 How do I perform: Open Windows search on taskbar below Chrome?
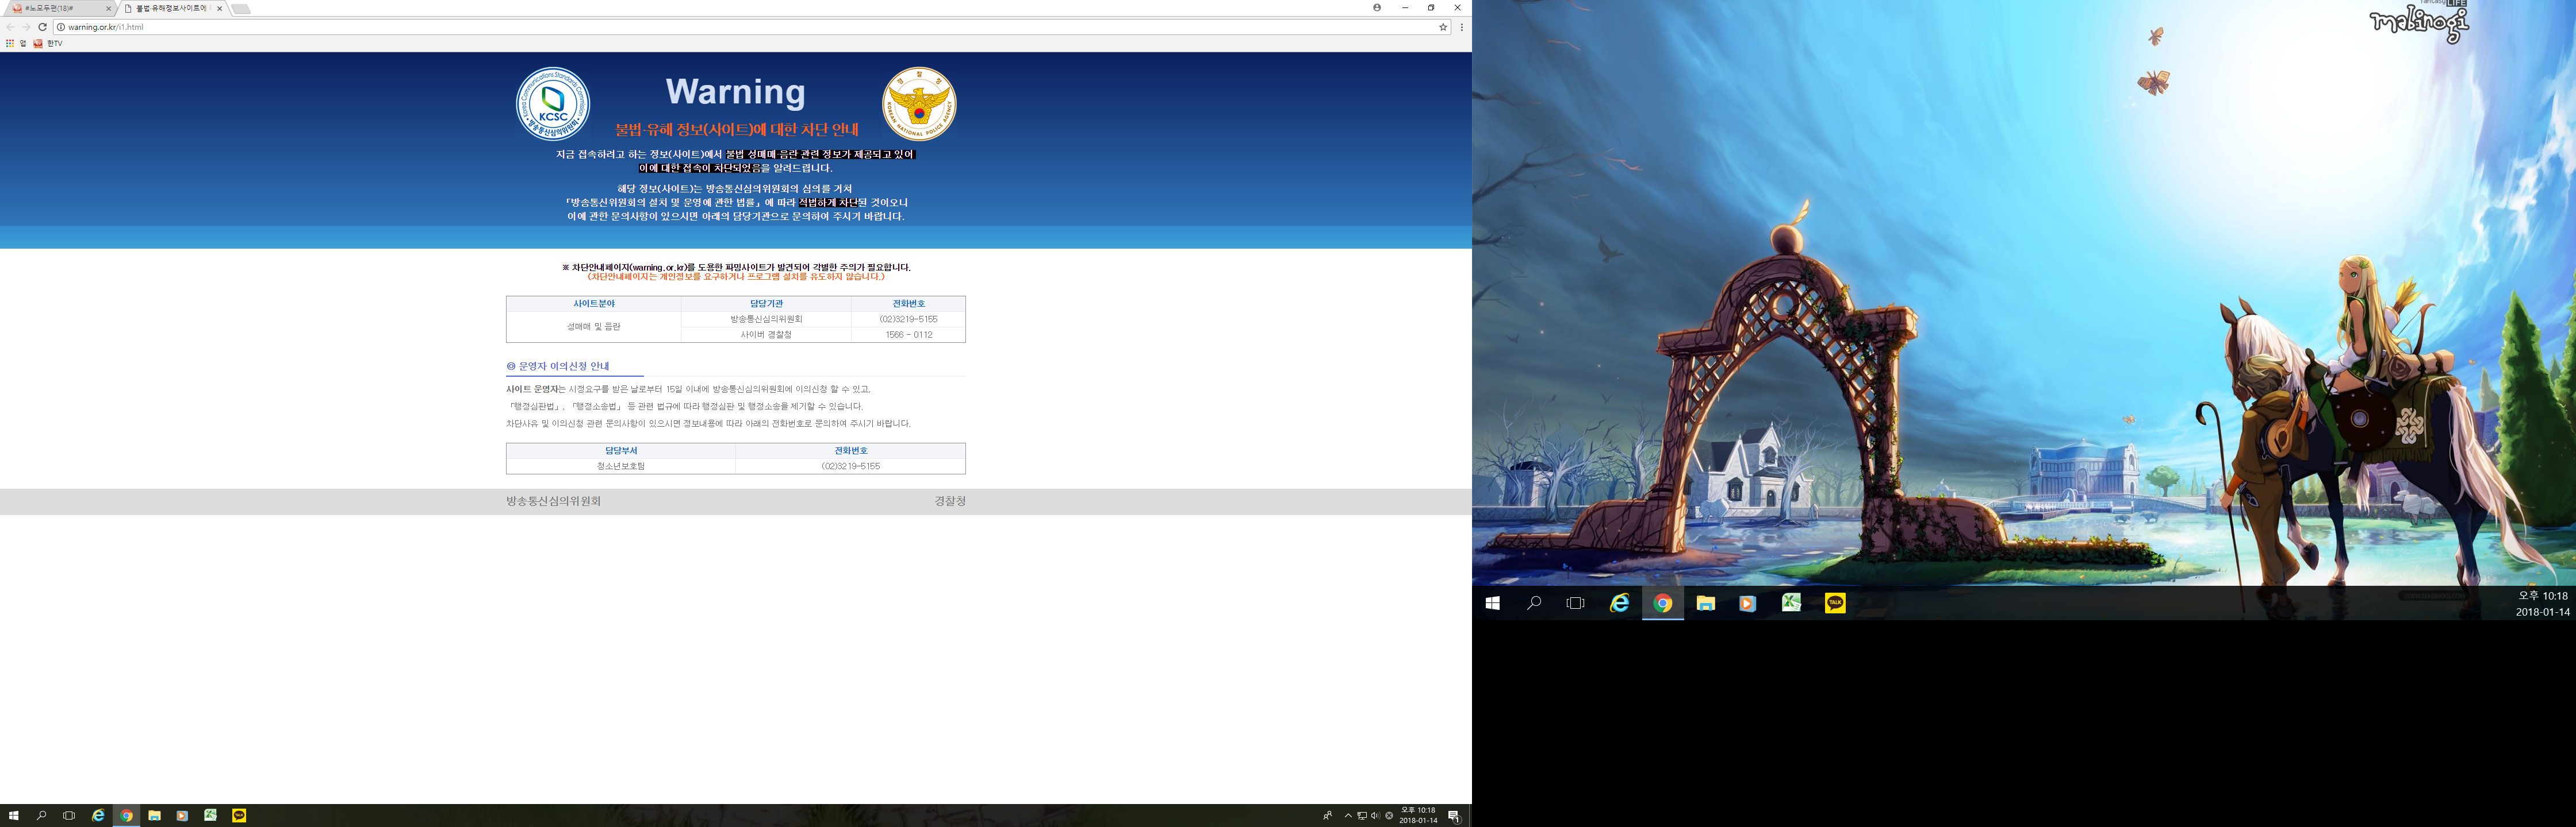tap(41, 816)
